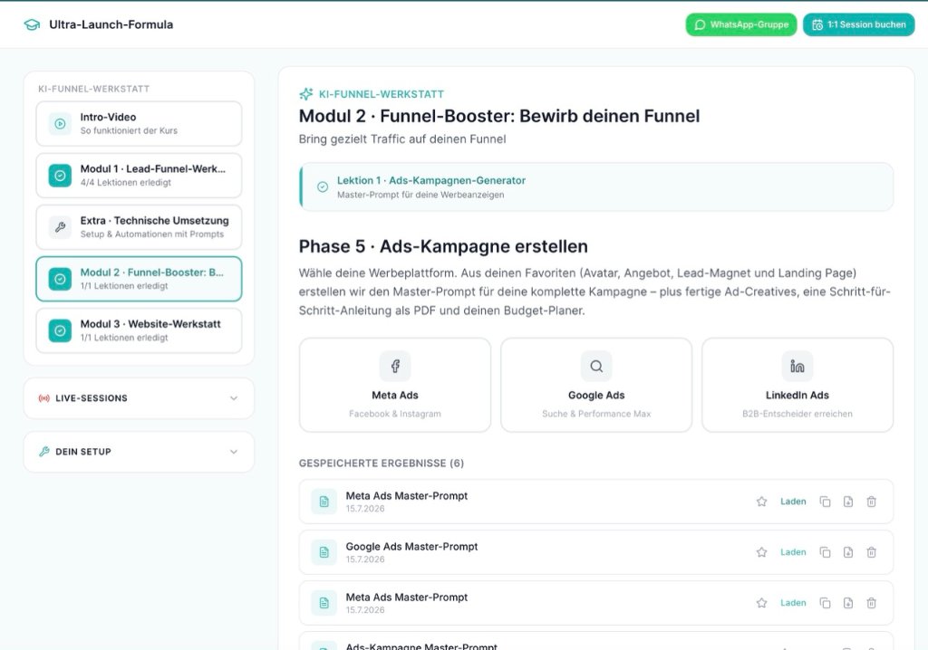Download the Google Ads Master-Prompt file
The width and height of the screenshot is (928, 650).
(848, 552)
